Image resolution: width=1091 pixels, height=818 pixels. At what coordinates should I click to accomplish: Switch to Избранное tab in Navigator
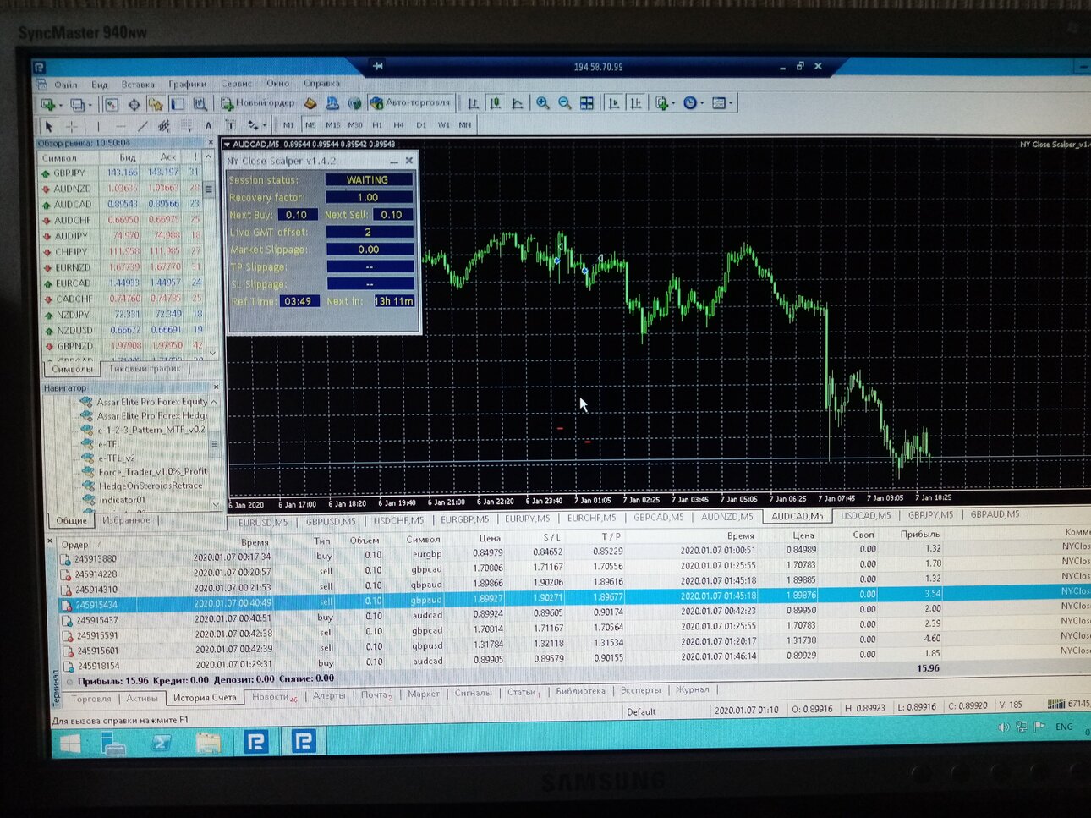[x=126, y=520]
